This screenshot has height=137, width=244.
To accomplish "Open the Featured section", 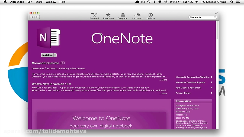I will tap(94, 16).
